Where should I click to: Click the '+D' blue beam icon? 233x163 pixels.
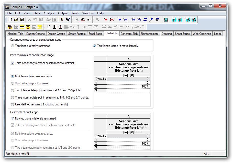133,19
